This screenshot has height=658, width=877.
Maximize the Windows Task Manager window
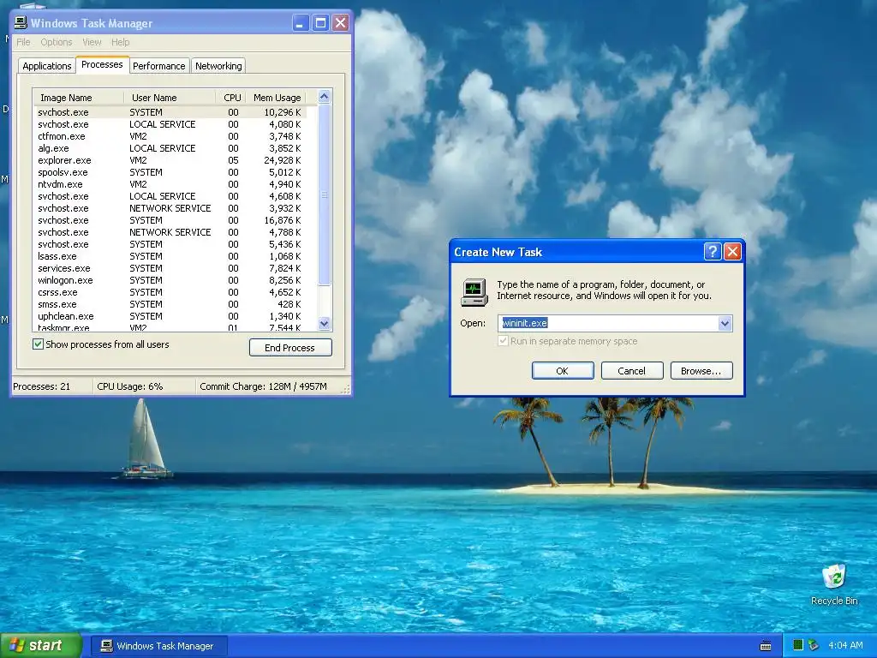(320, 23)
